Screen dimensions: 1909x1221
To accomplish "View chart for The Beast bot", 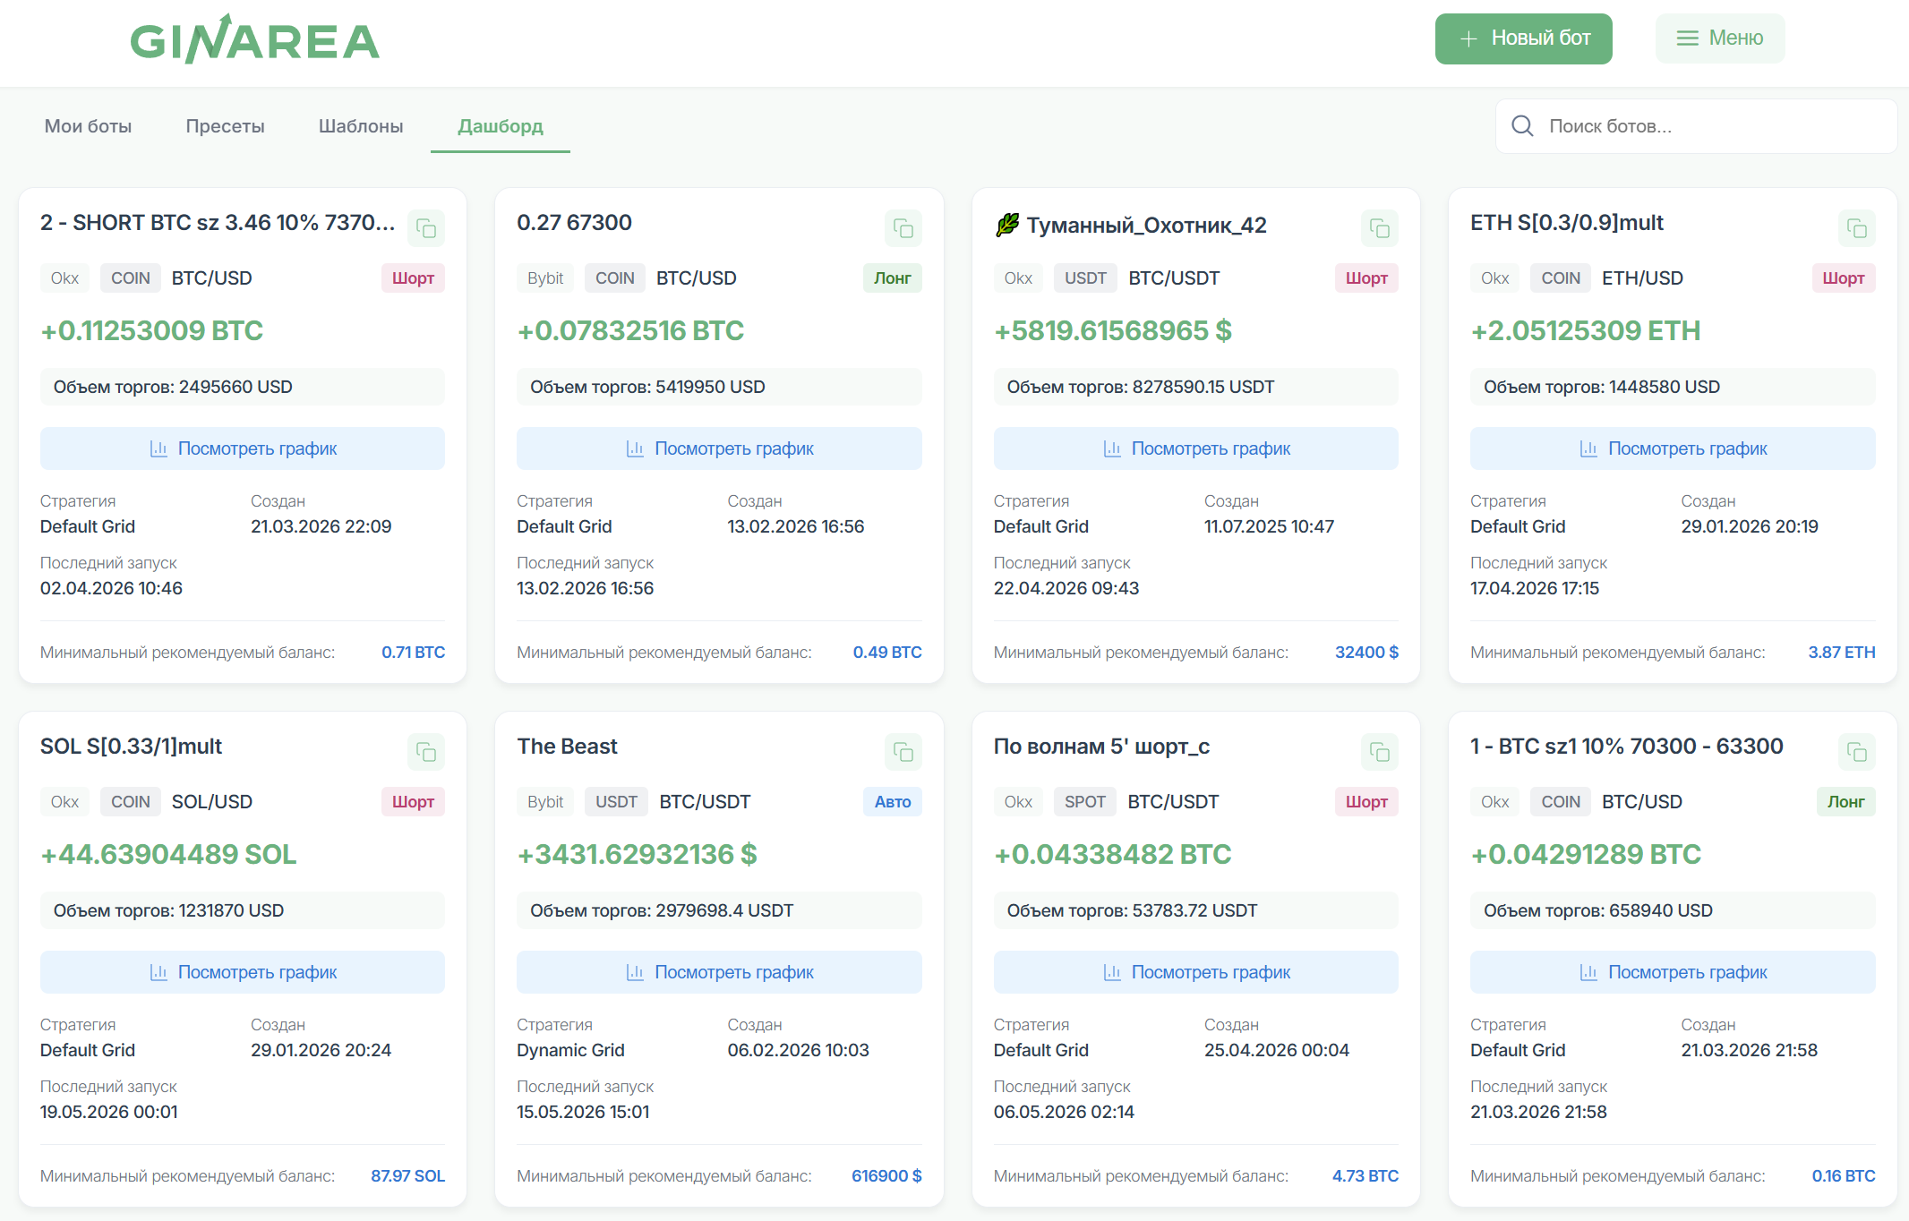I will 719,972.
